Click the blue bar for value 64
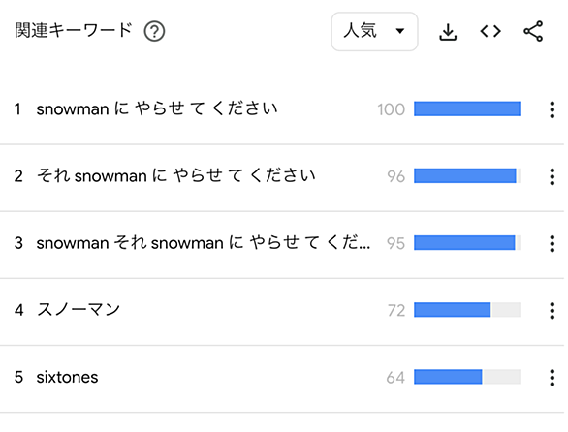568x432 pixels. [x=448, y=377]
